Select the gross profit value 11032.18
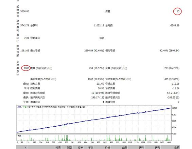The height and width of the screenshot is (149, 192). (x=99, y=25)
